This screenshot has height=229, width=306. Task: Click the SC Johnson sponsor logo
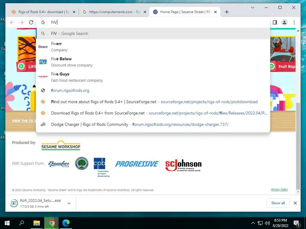click(183, 165)
